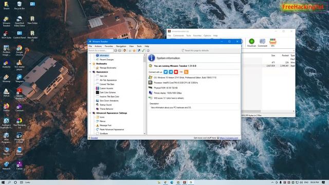Screen dimensions: 329x185
Task: Click the Donate link at bottom left
Action: pos(94,138)
